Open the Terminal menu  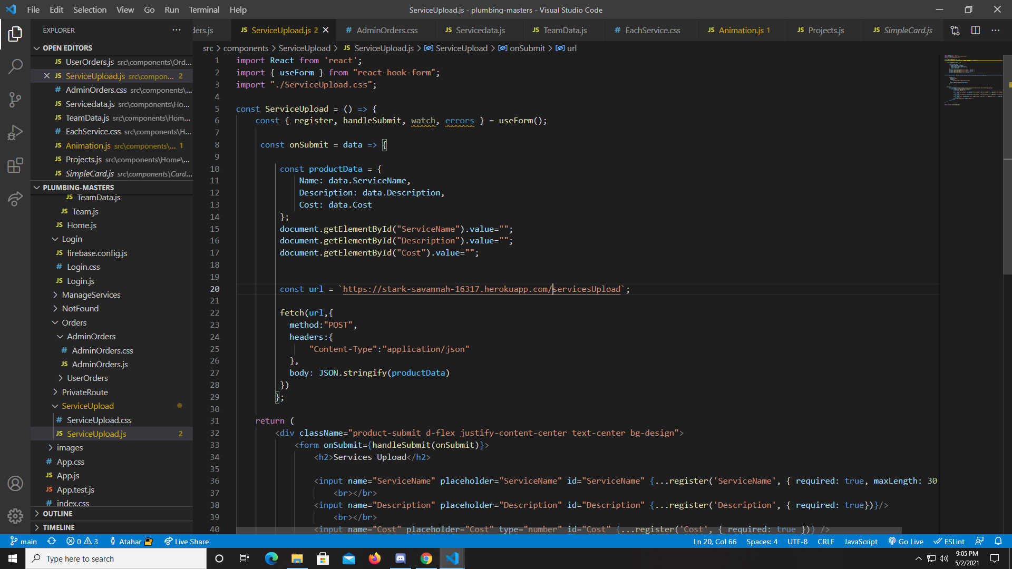coord(204,9)
